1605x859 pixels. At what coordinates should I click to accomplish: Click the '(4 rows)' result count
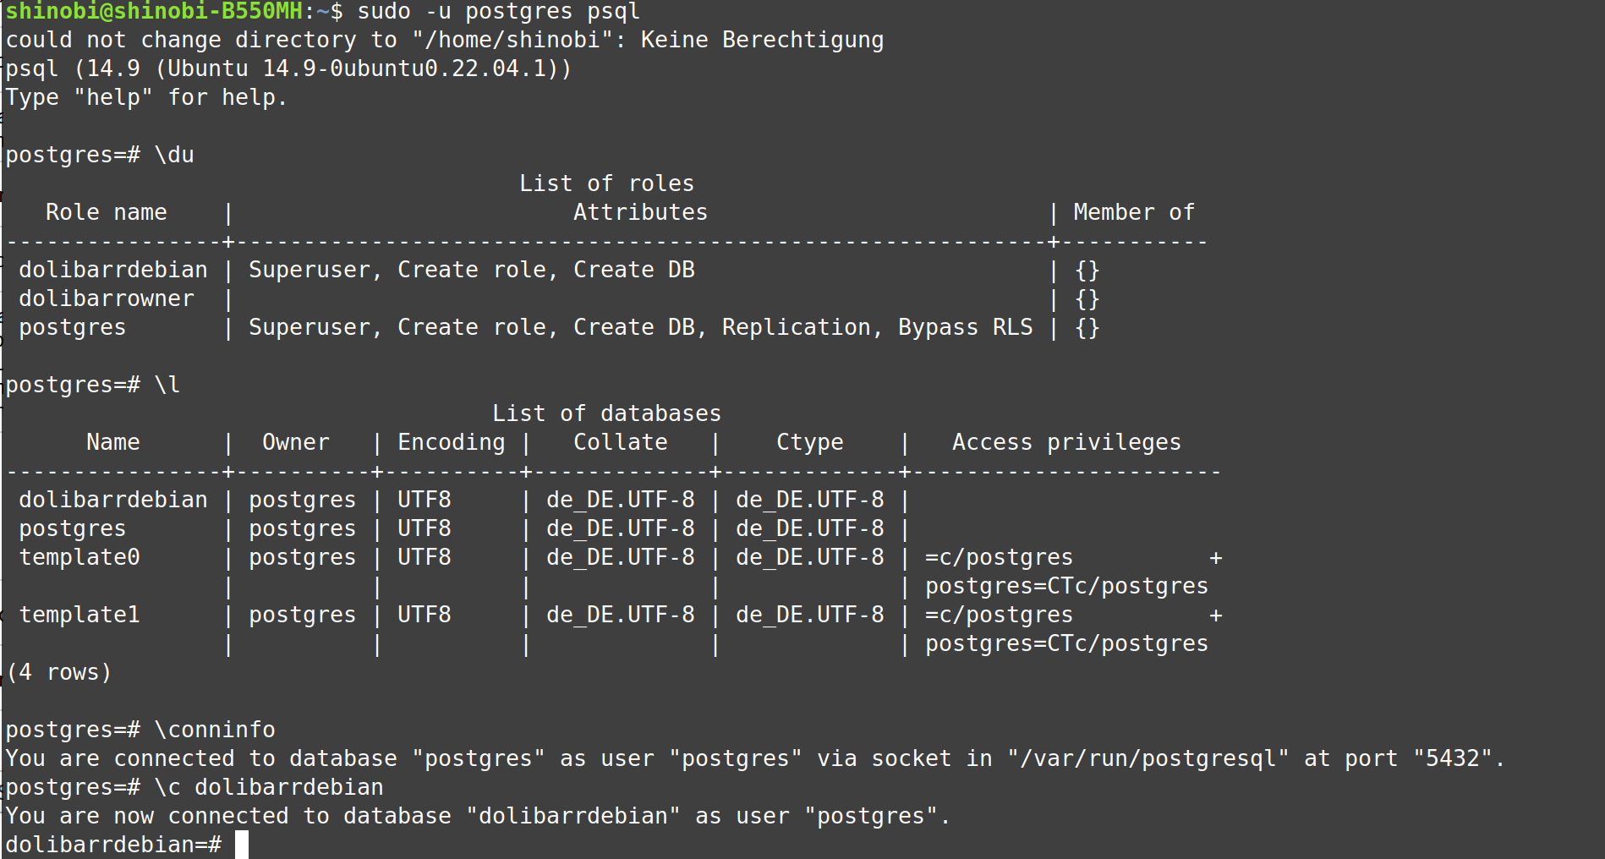59,672
